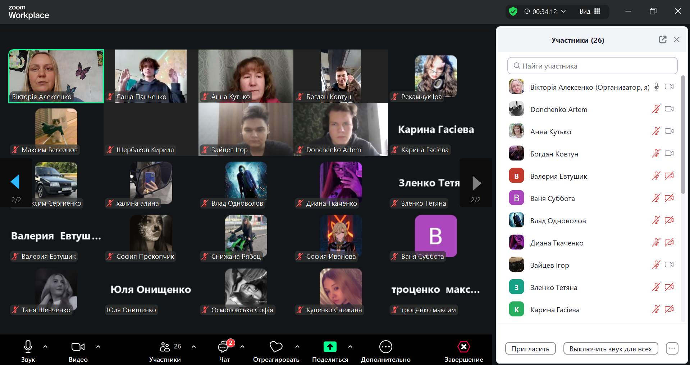690x365 pixels.
Task: Open participants panel more options menu
Action: (672, 348)
